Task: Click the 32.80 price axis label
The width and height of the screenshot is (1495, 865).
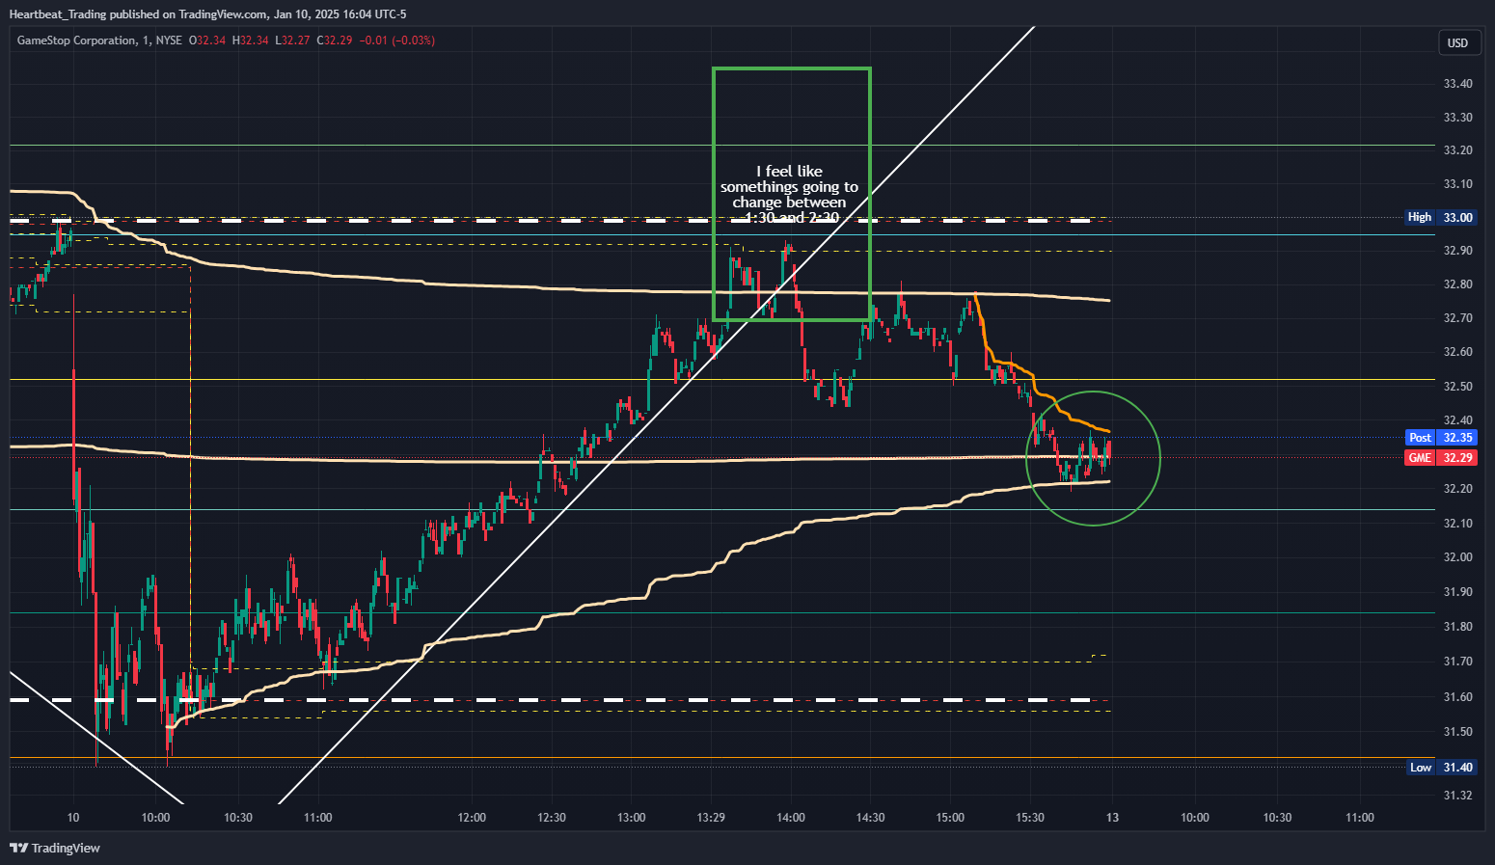Action: [1457, 284]
